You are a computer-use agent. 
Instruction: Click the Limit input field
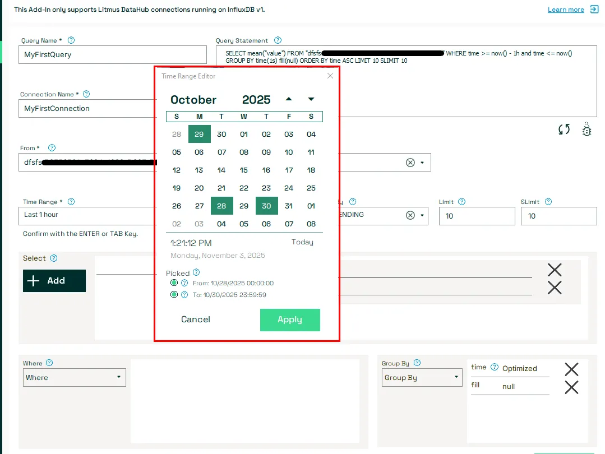point(477,216)
